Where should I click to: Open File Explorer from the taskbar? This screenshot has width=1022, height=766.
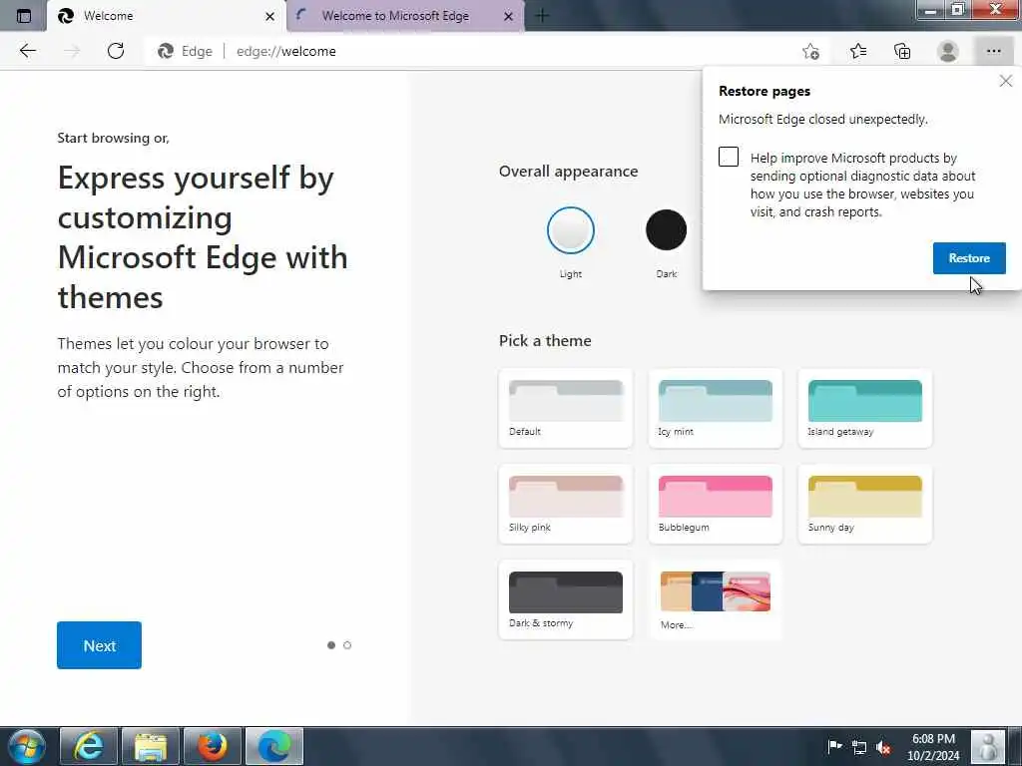(x=151, y=746)
